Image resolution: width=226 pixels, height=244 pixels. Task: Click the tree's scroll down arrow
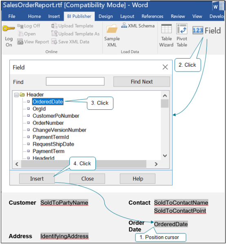(165, 156)
